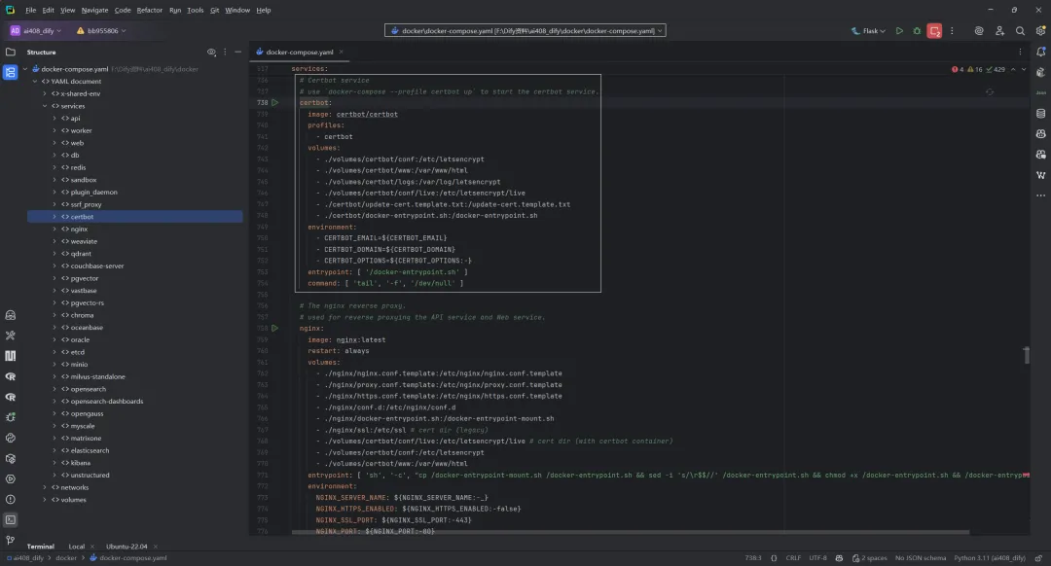Image resolution: width=1051 pixels, height=566 pixels.
Task: Expand the api node in Structure
Action: [54, 118]
